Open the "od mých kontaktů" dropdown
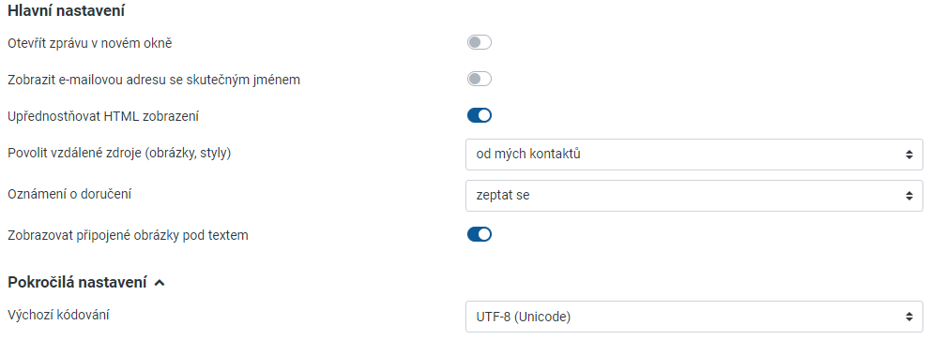 click(693, 155)
